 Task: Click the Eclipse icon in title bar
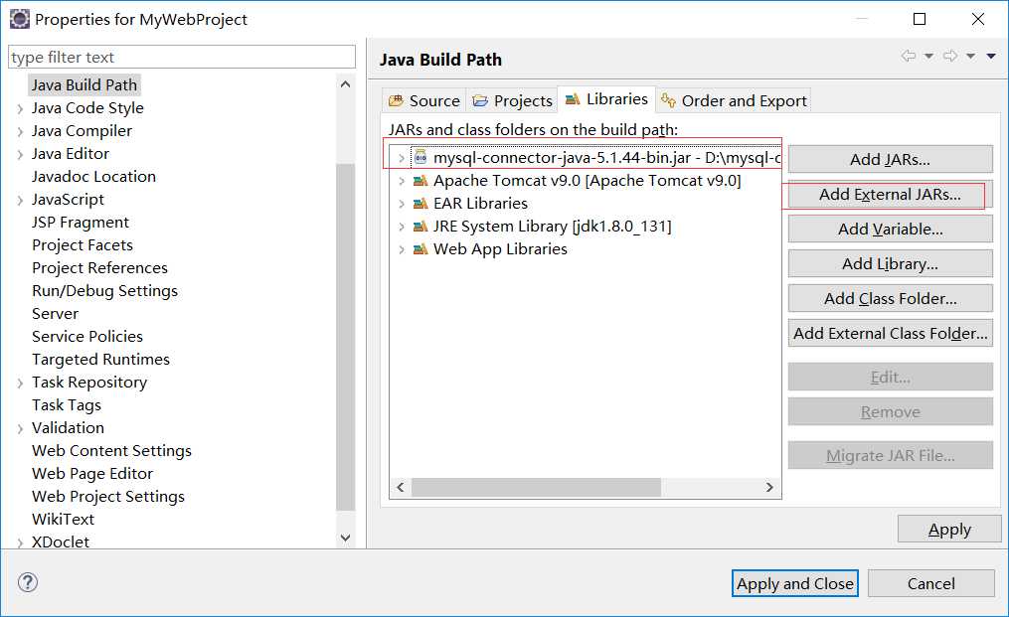click(19, 19)
